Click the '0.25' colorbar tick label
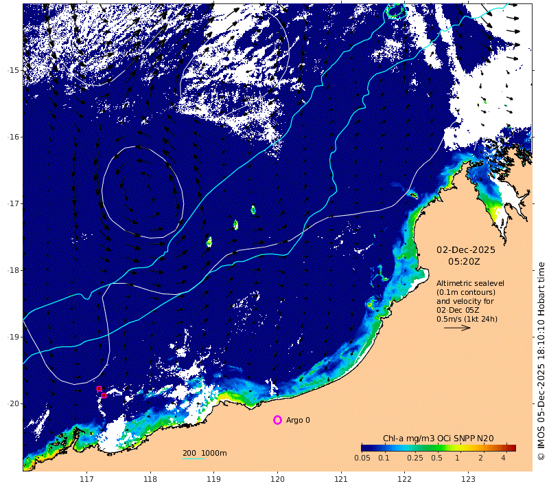This screenshot has width=549, height=488. (x=415, y=458)
